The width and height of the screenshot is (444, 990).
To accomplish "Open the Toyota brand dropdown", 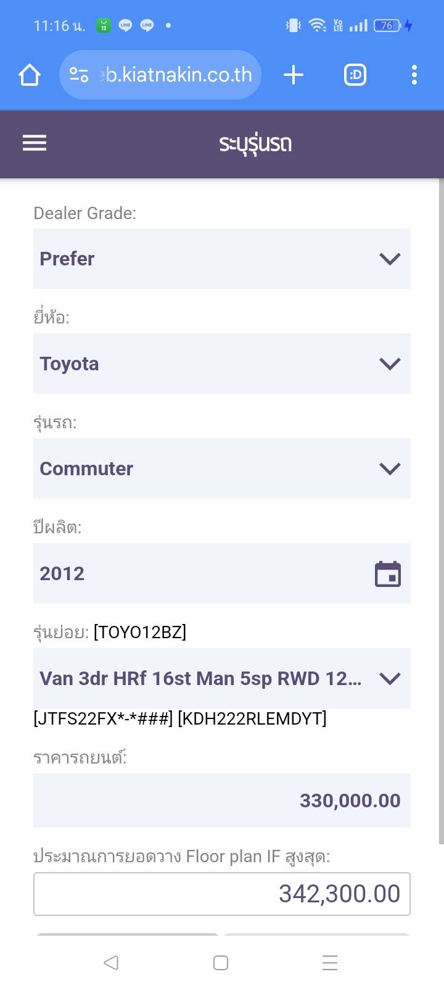I will pos(222,364).
